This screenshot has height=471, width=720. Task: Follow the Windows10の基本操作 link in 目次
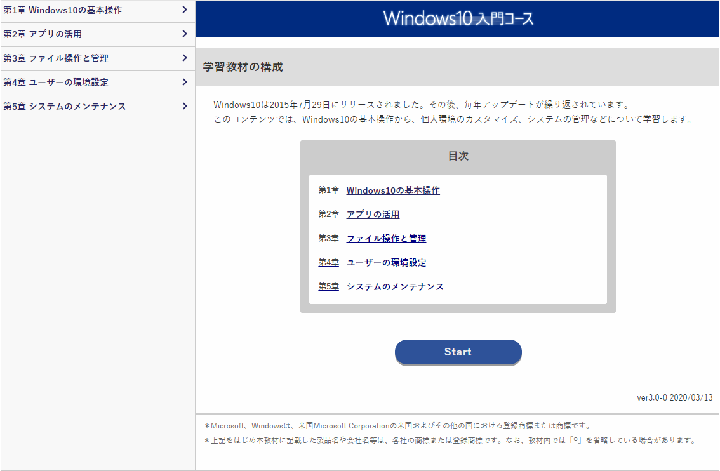click(393, 190)
